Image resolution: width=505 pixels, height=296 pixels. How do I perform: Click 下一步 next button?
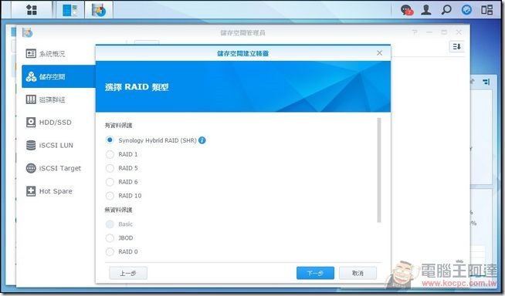point(315,273)
